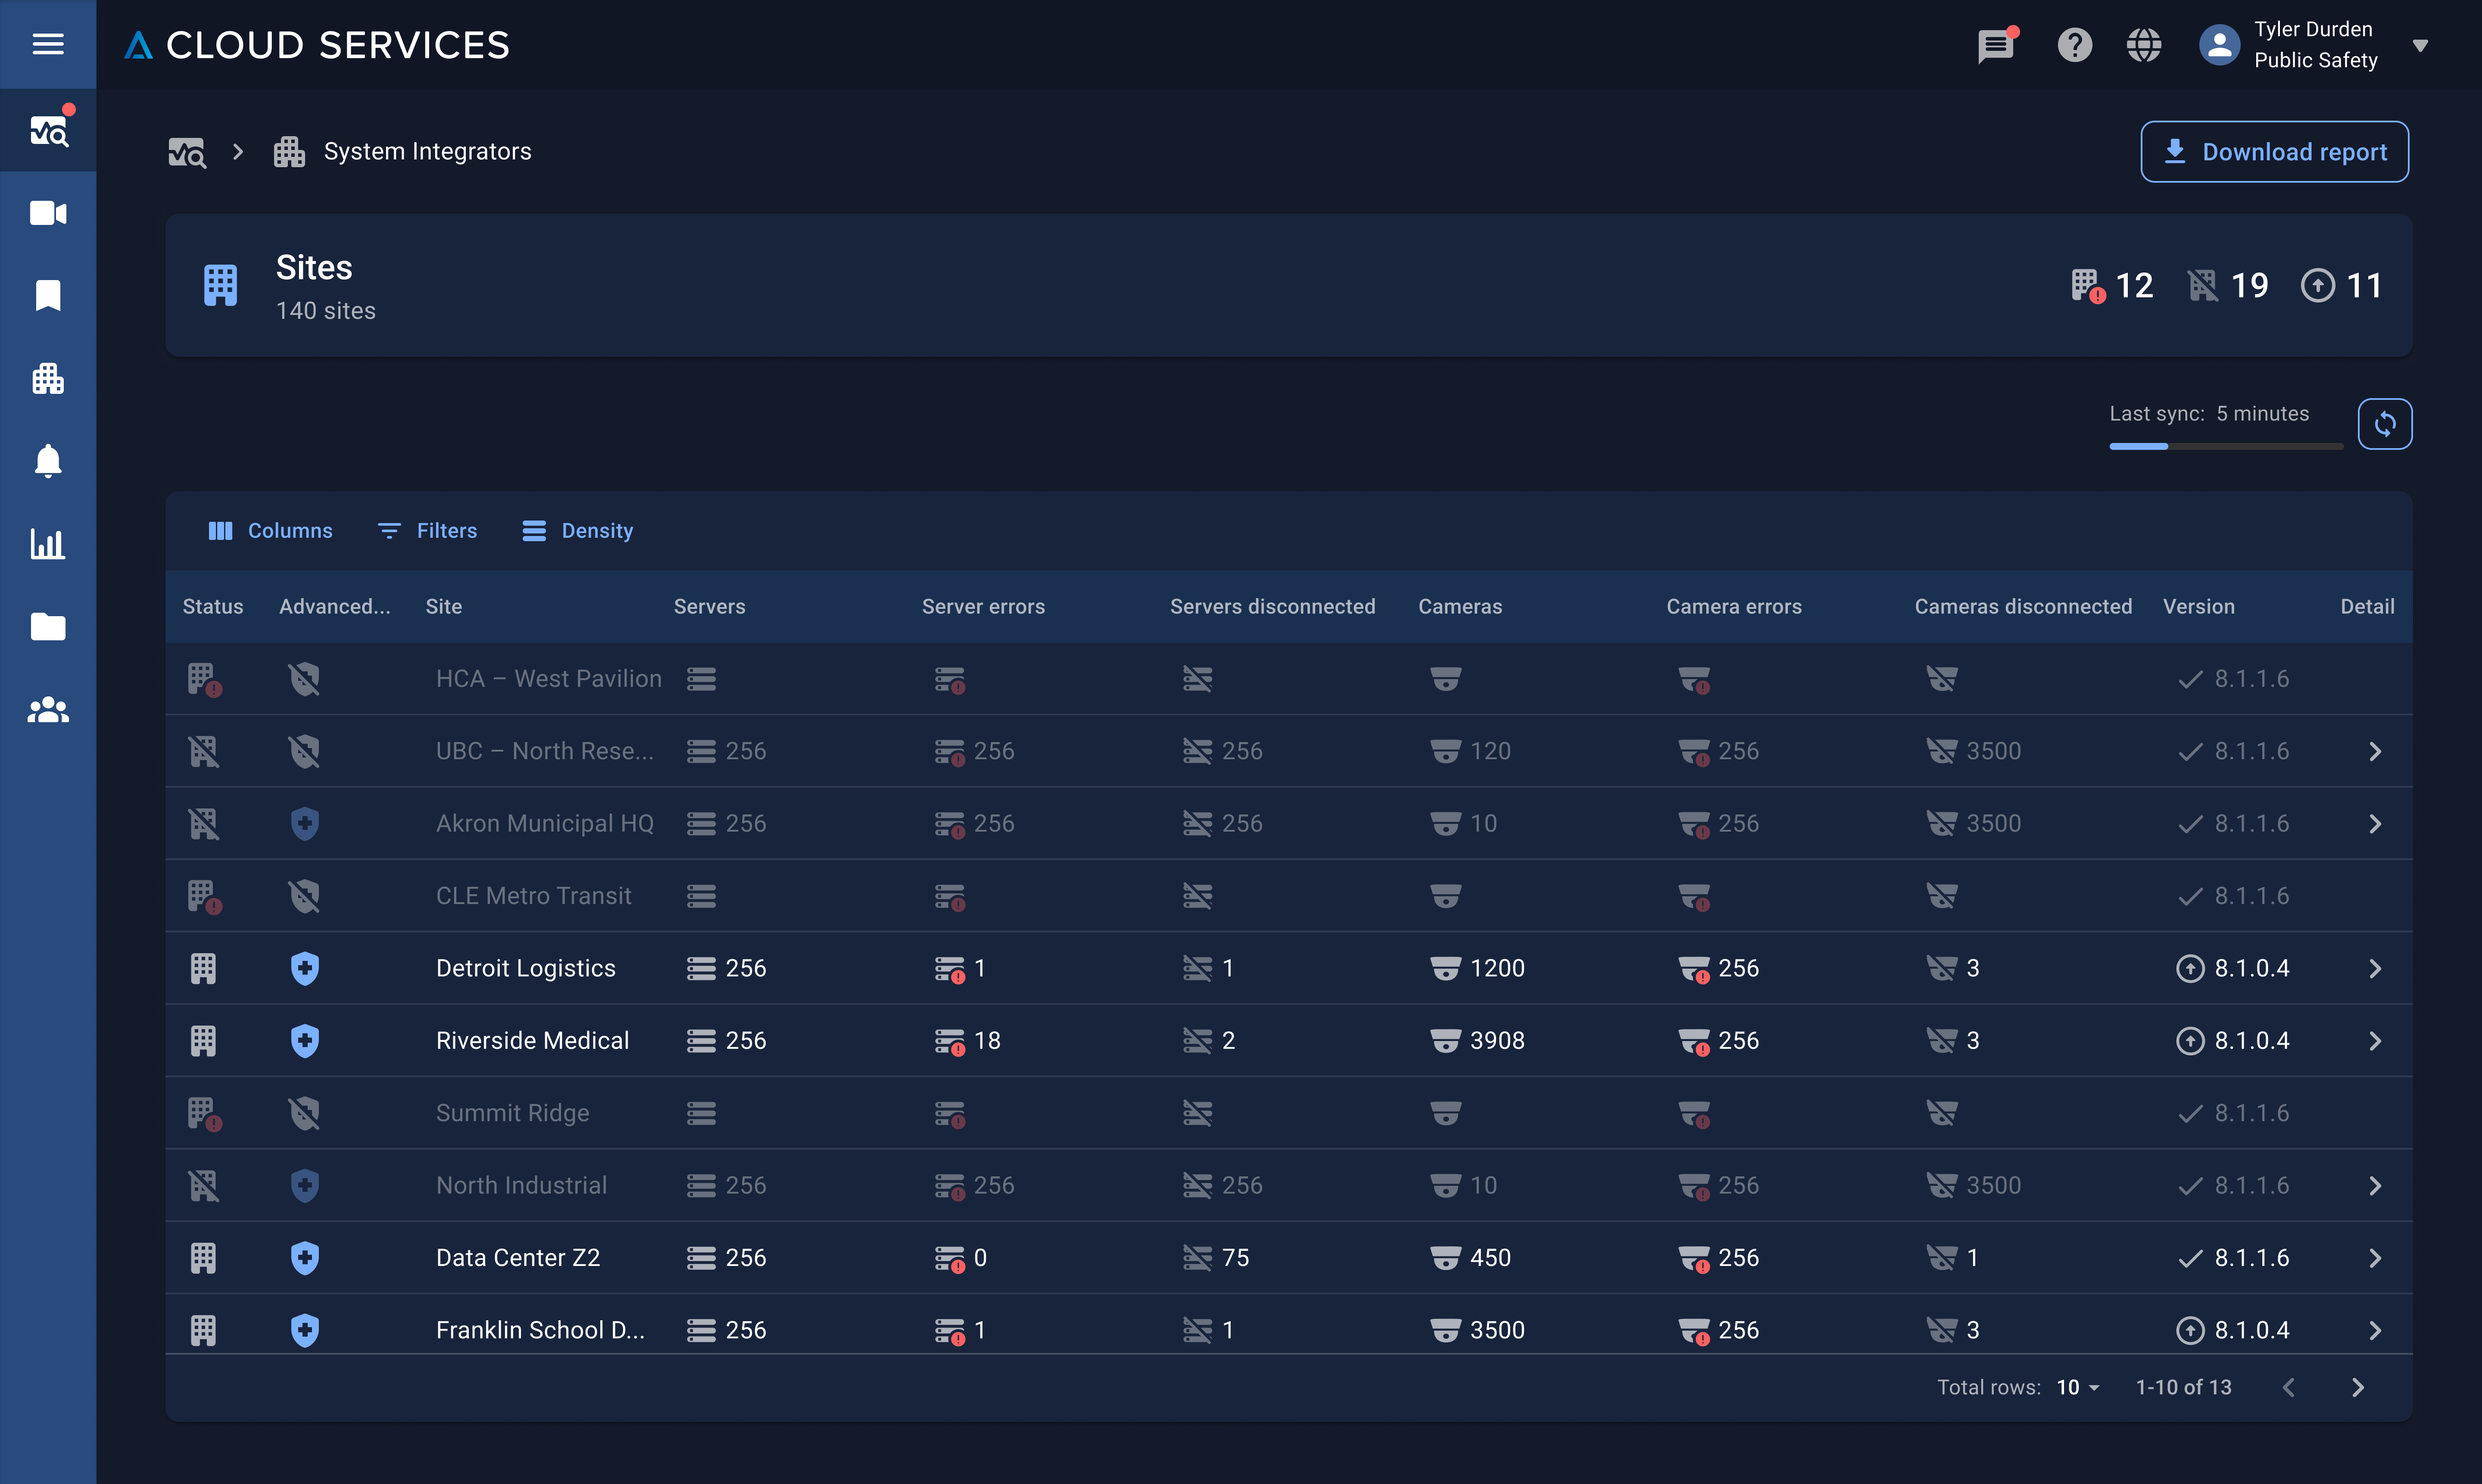Toggle the hamburger menu to collapse the sidebar

pos(48,44)
